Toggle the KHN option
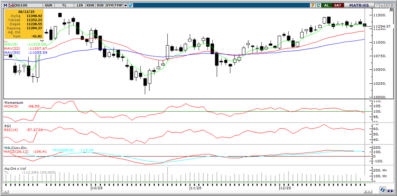 tap(90, 5)
